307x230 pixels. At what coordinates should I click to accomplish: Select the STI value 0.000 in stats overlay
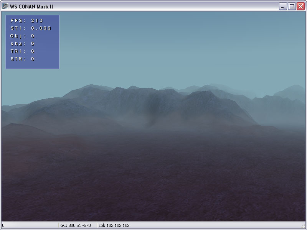(x=41, y=28)
